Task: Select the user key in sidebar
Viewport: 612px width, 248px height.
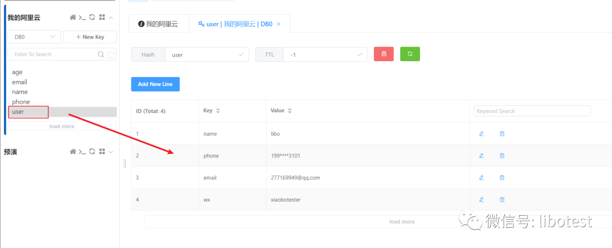Action: (62, 112)
